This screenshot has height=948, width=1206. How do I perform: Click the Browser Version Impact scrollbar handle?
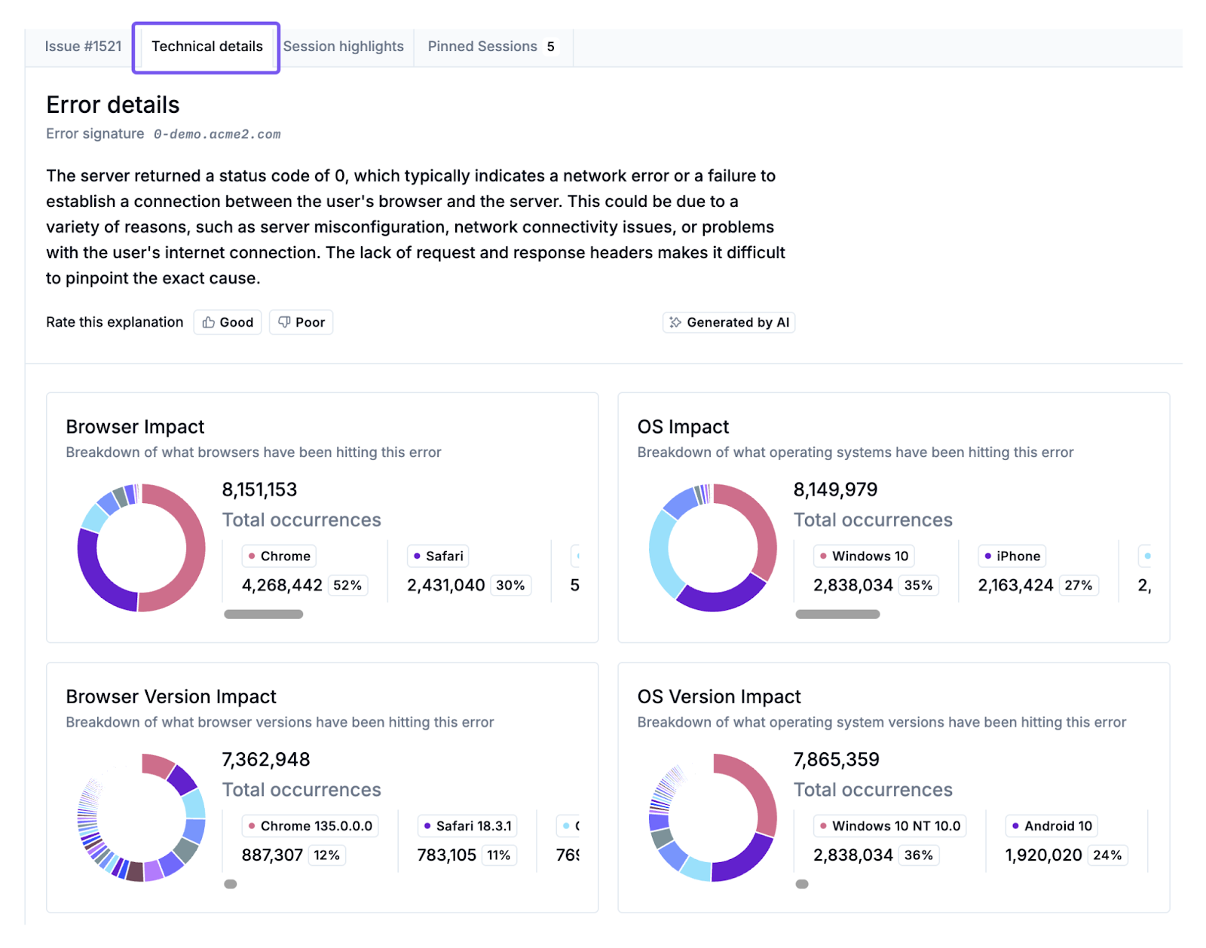coord(231,884)
